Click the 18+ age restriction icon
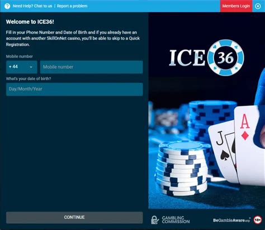The height and width of the screenshot is (230, 265). pyautogui.click(x=258, y=220)
